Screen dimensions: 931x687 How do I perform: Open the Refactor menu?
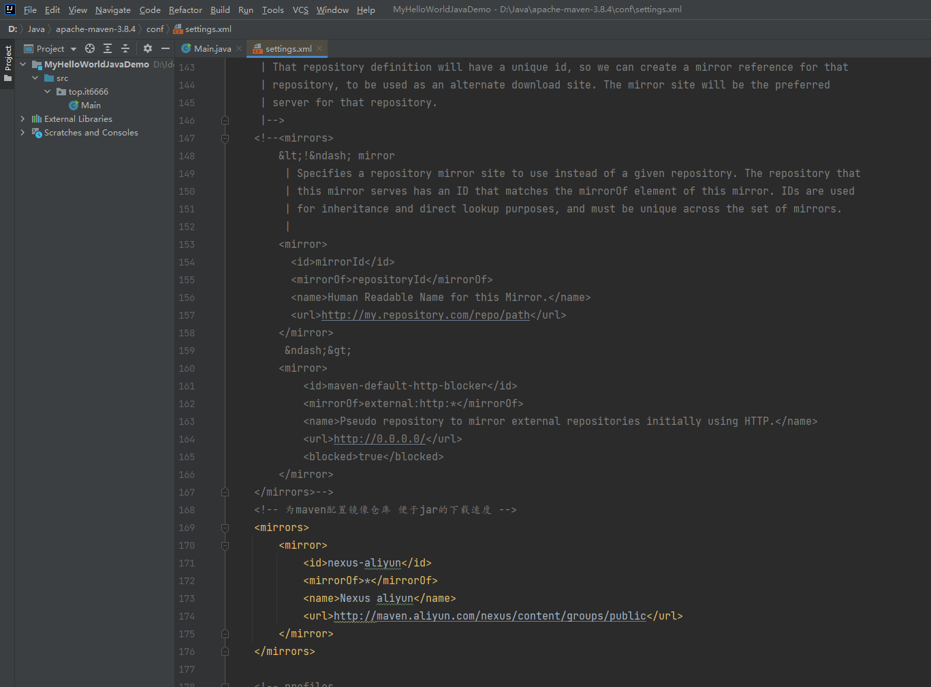(x=185, y=10)
